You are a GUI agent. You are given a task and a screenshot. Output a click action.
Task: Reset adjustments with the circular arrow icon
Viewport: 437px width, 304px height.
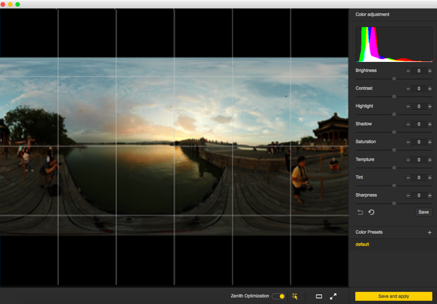(371, 212)
